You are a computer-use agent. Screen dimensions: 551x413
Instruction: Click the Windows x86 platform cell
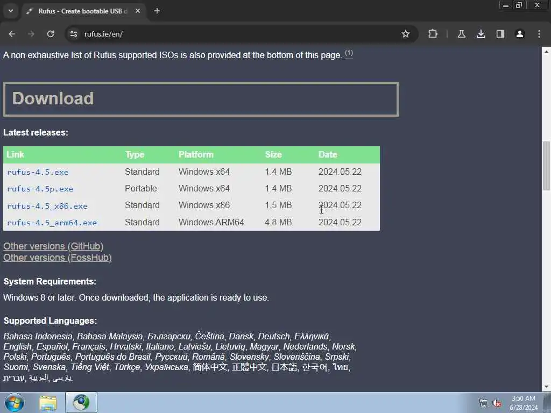point(204,205)
